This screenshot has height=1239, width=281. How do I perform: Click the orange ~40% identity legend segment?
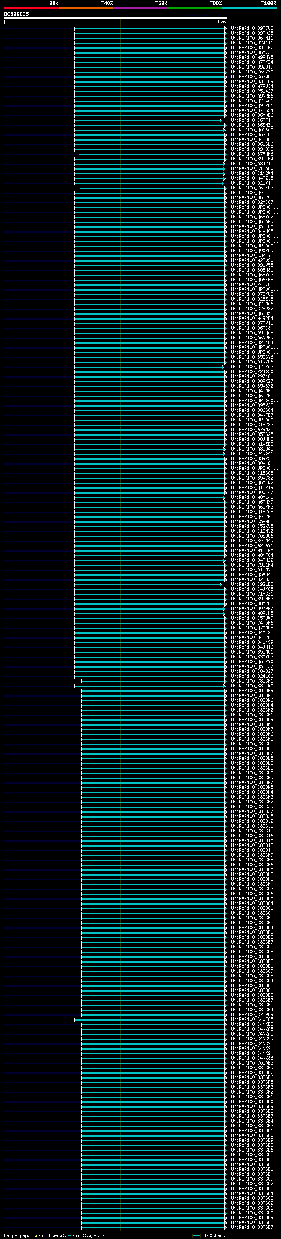pyautogui.click(x=86, y=8)
